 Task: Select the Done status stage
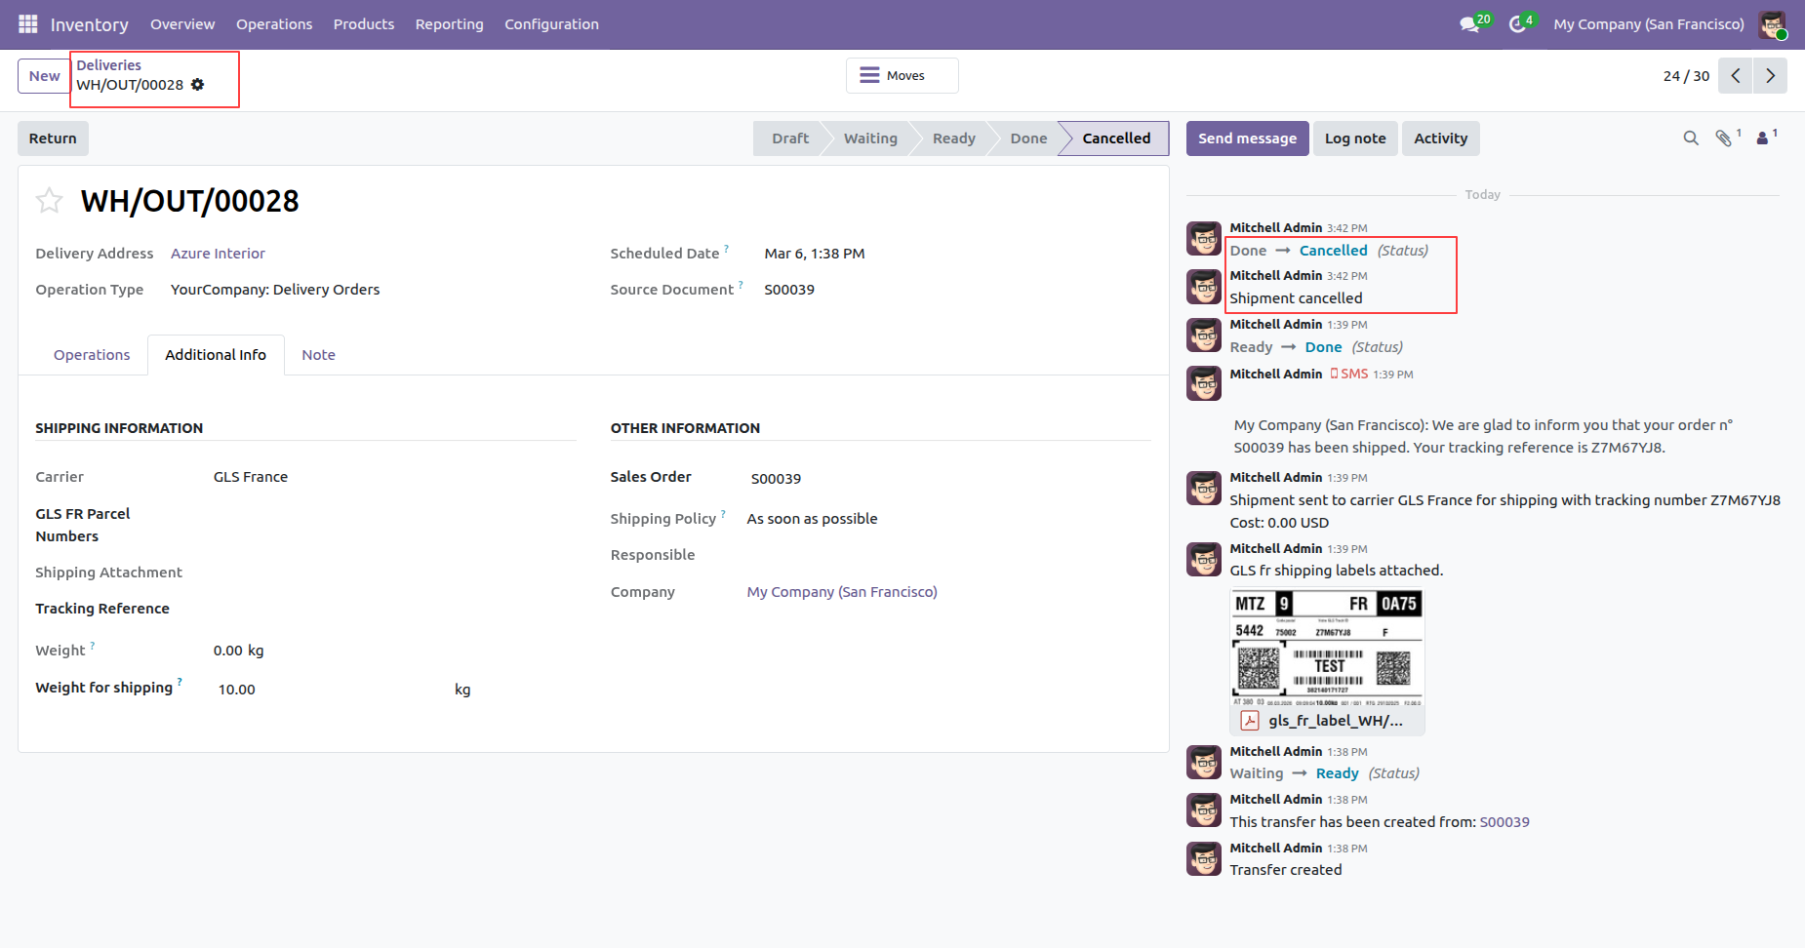pyautogui.click(x=1028, y=138)
